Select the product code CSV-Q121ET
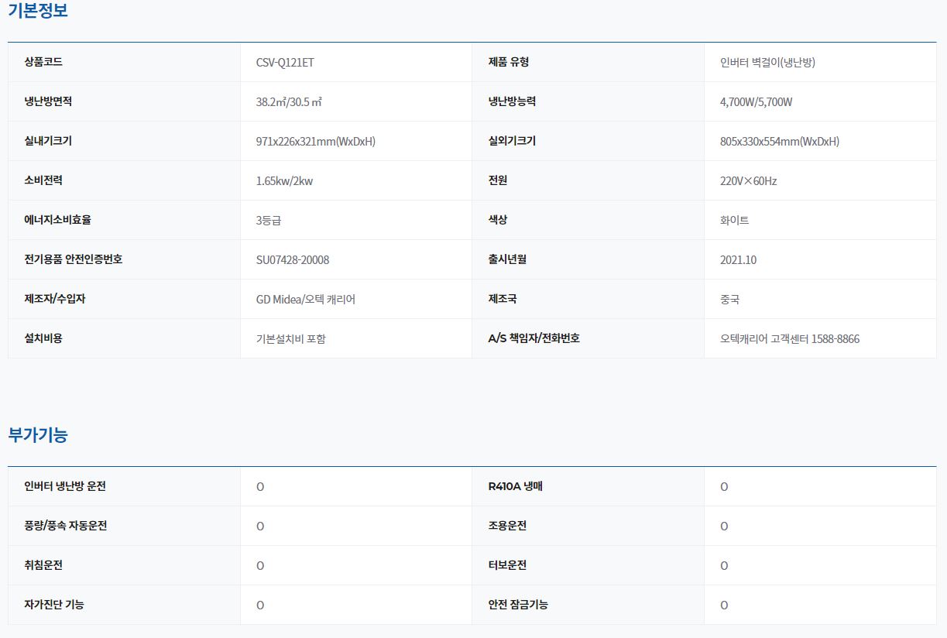The height and width of the screenshot is (638, 947). pyautogui.click(x=285, y=63)
